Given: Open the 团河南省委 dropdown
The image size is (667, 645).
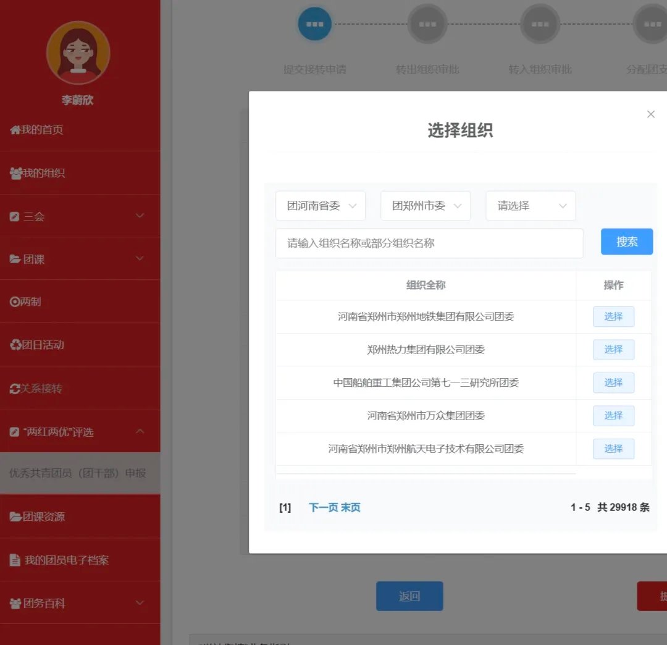Looking at the screenshot, I should pos(321,206).
